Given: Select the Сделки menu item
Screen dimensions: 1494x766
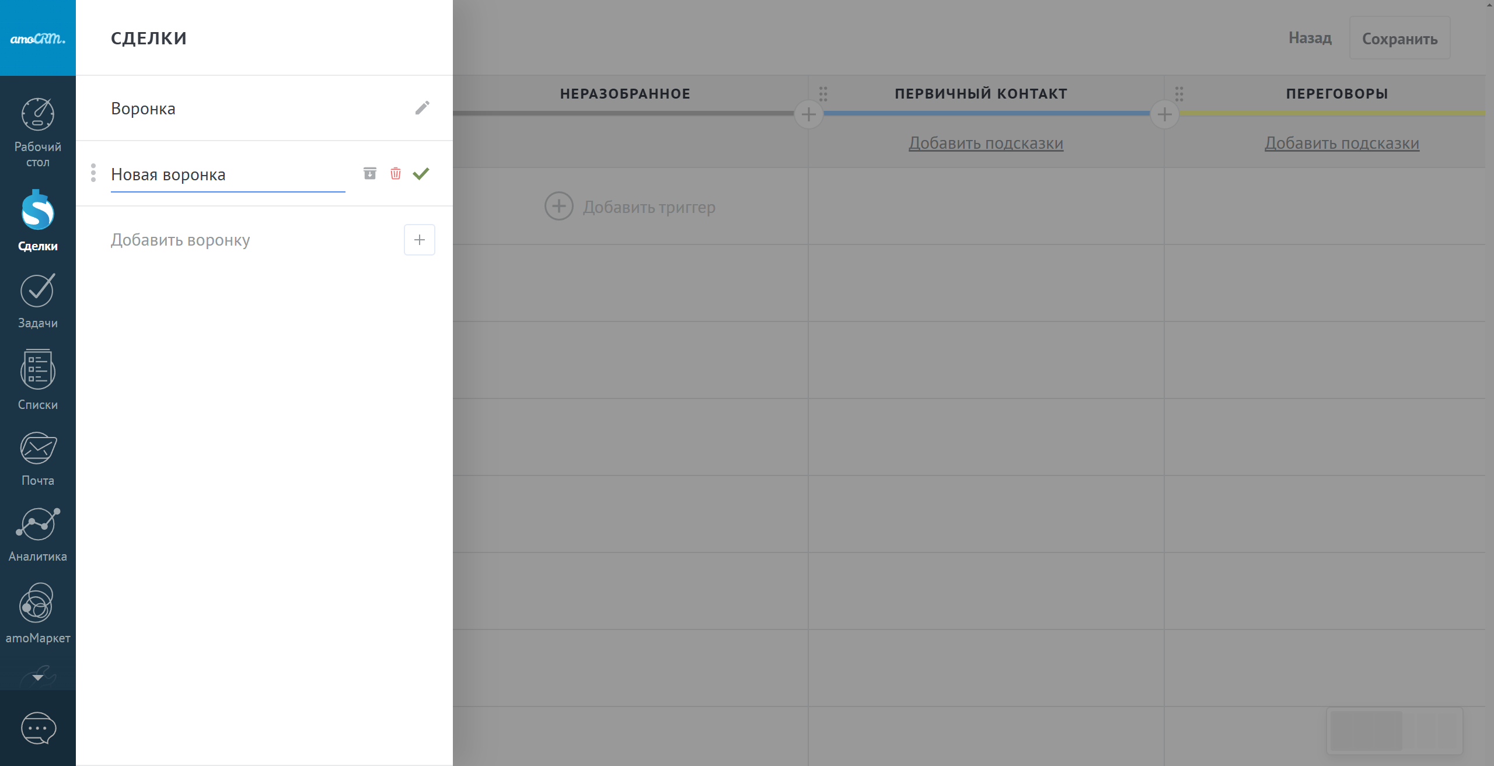Looking at the screenshot, I should tap(37, 220).
